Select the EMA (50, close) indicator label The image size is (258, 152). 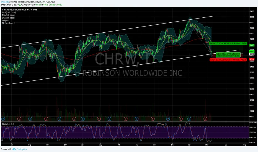point(8,15)
